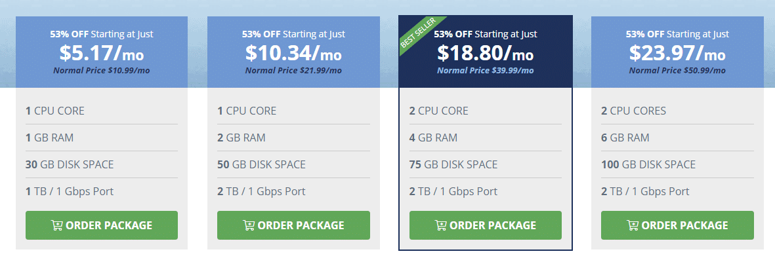Select the $10.34/mo price header
This screenshot has height=260, width=775.
(x=293, y=52)
